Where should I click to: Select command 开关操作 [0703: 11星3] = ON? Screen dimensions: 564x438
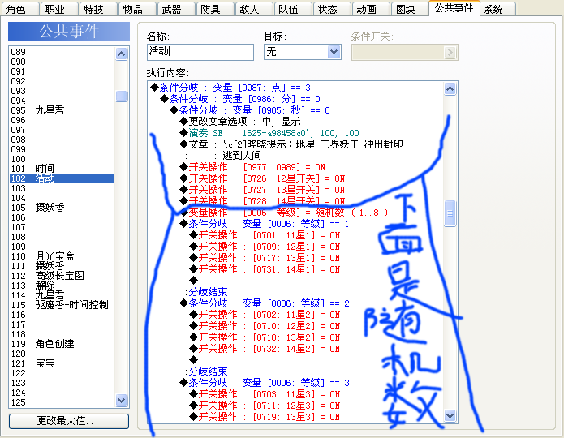coord(265,394)
